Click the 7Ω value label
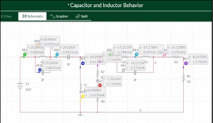This screenshot has width=213, height=123. 189,82
